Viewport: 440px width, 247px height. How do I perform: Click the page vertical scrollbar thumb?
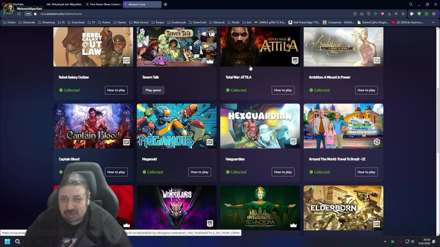pos(438,121)
